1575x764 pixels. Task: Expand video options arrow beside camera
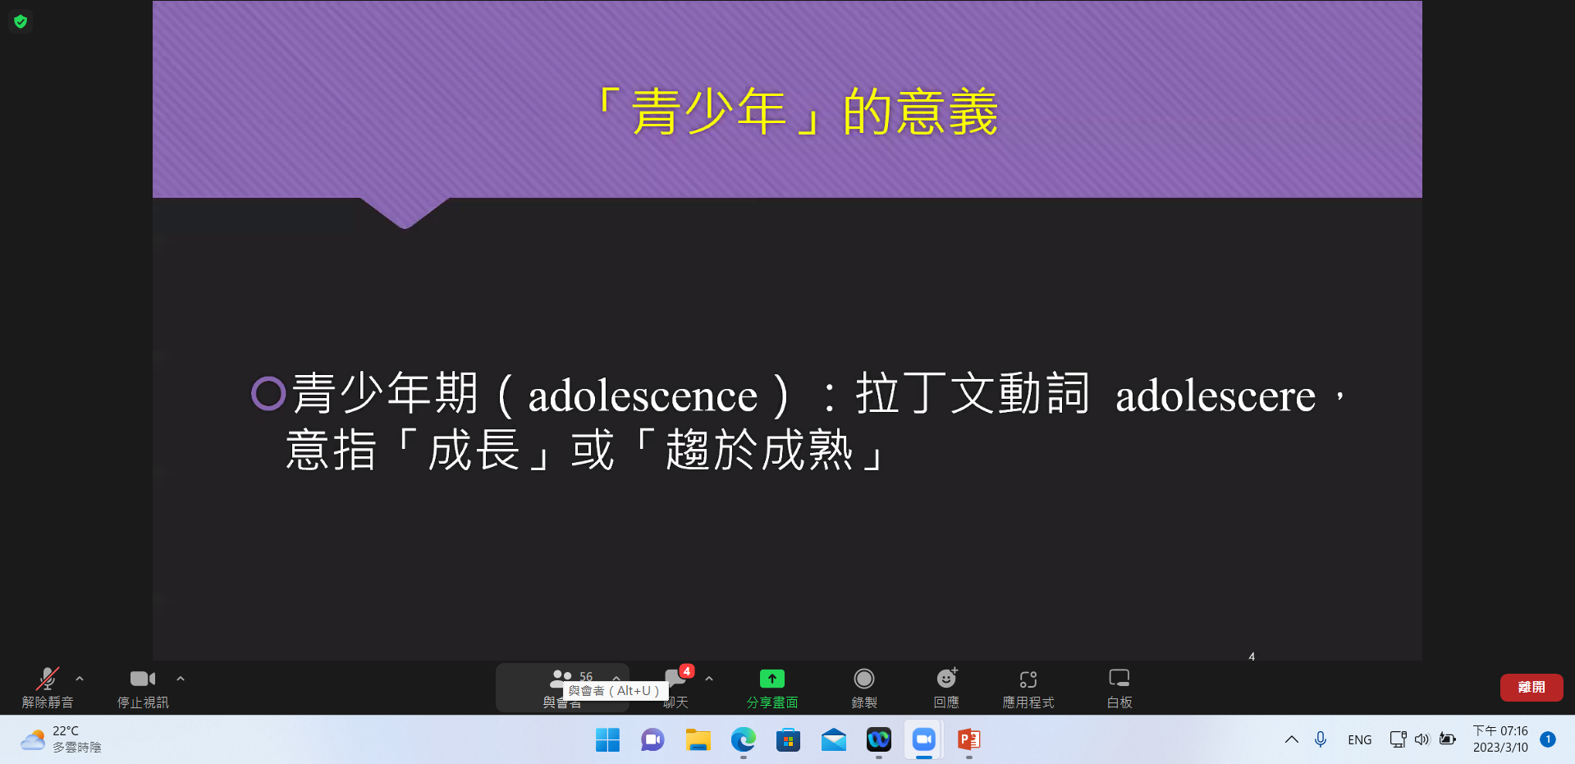[x=181, y=679]
